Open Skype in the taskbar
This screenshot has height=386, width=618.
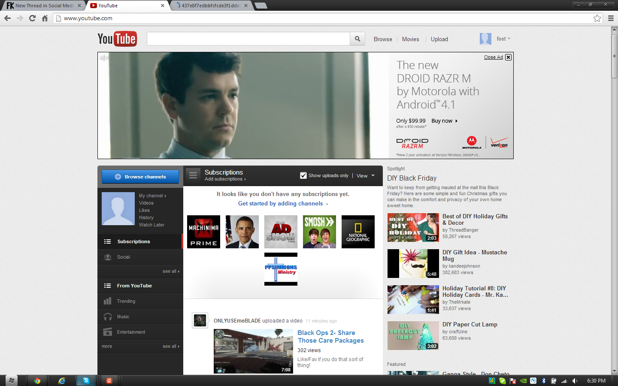coord(86,380)
